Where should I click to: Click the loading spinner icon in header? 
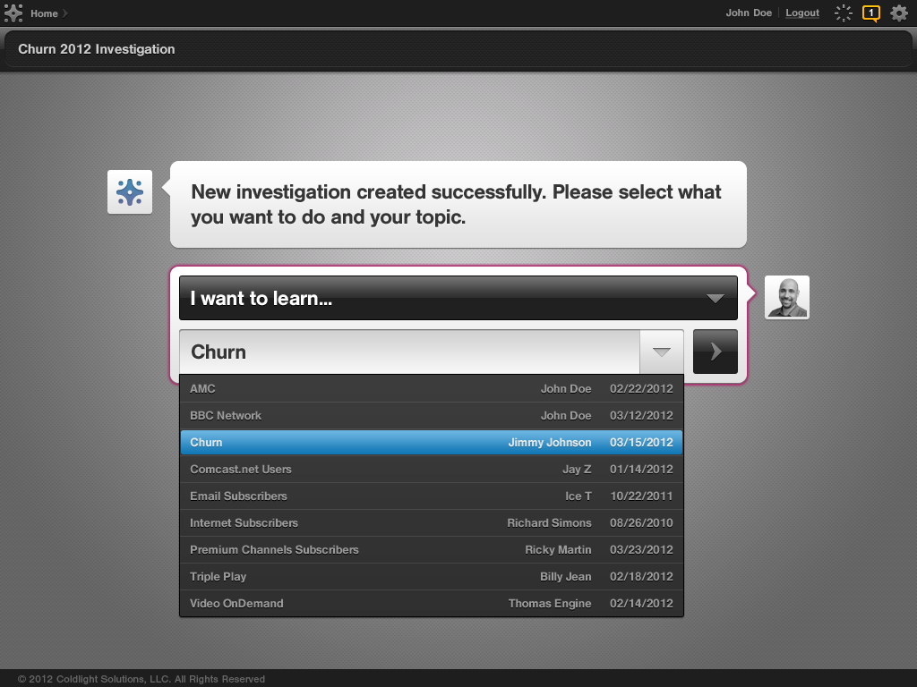[x=843, y=13]
